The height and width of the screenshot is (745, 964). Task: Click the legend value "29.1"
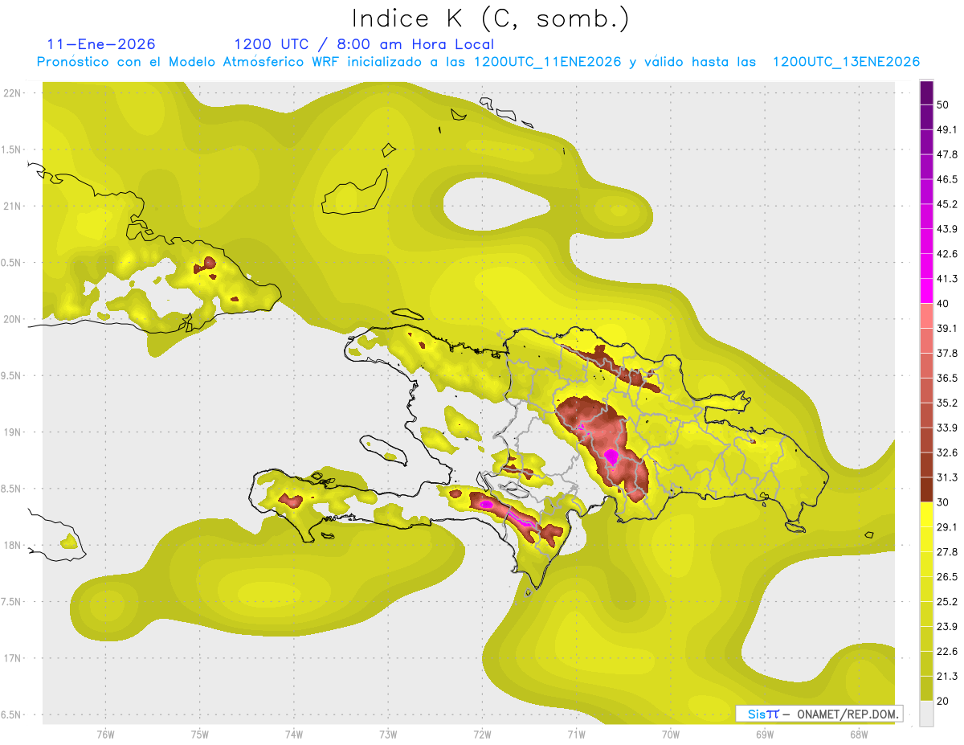(946, 527)
